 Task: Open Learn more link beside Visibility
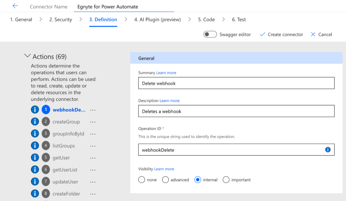[x=164, y=169]
